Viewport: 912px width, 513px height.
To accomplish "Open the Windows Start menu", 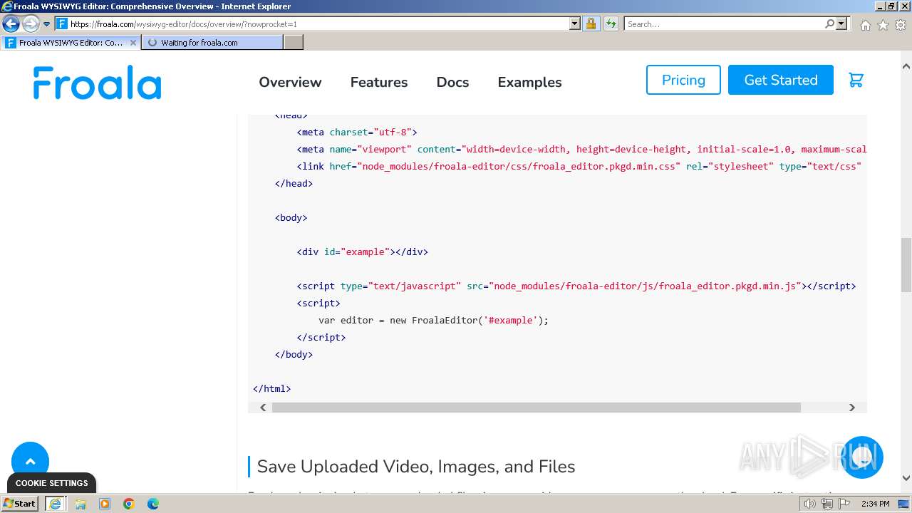I will pyautogui.click(x=20, y=503).
